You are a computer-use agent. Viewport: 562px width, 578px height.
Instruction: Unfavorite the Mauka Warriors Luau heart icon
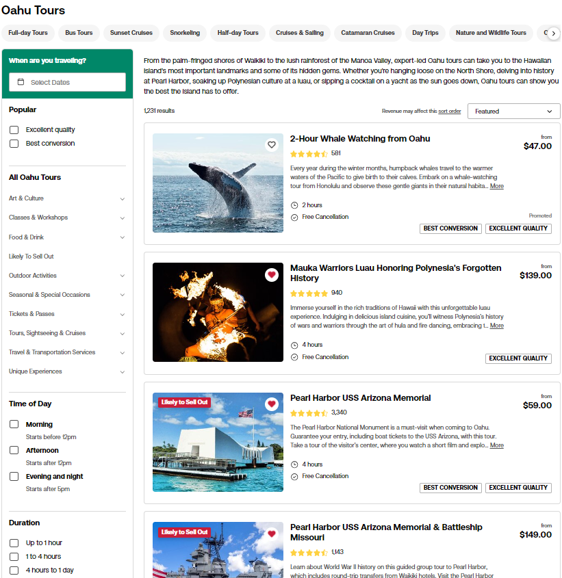pyautogui.click(x=272, y=274)
